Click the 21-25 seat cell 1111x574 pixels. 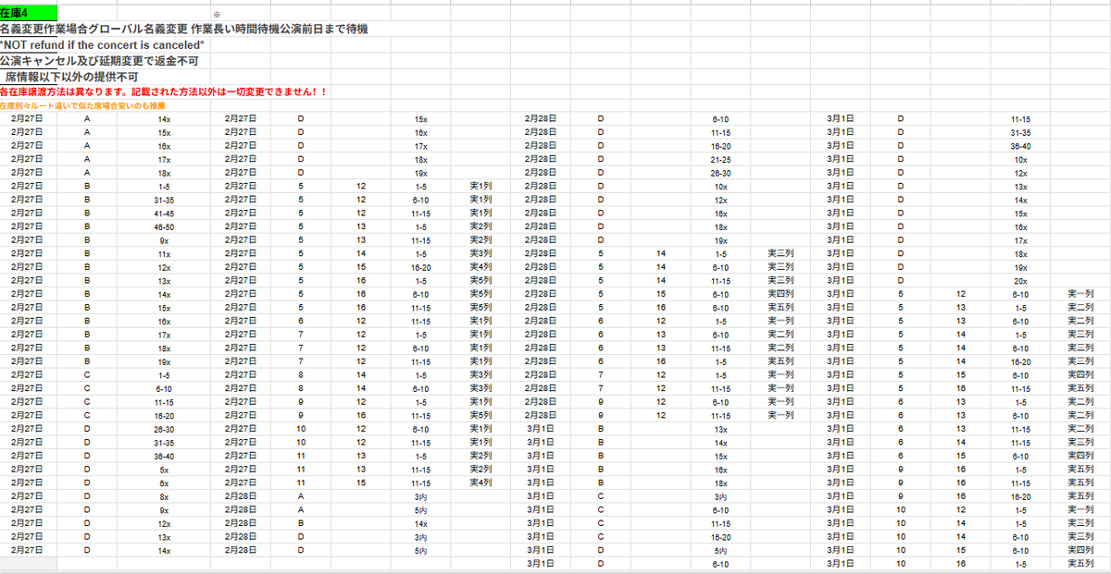pyautogui.click(x=719, y=159)
